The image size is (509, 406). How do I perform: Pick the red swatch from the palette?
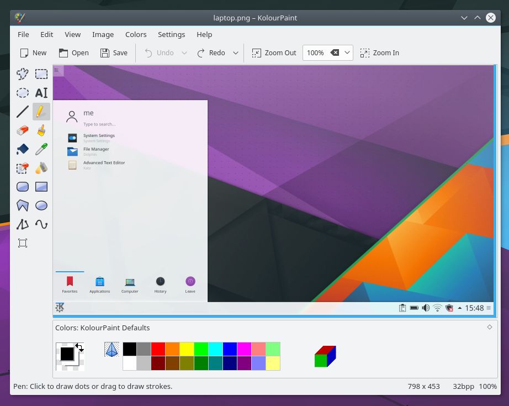click(x=158, y=349)
